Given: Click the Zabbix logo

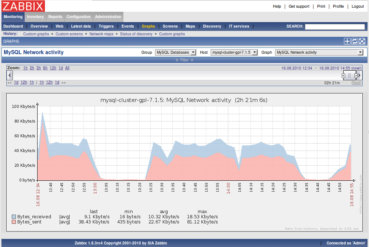Looking at the screenshot, I should coord(22,6).
